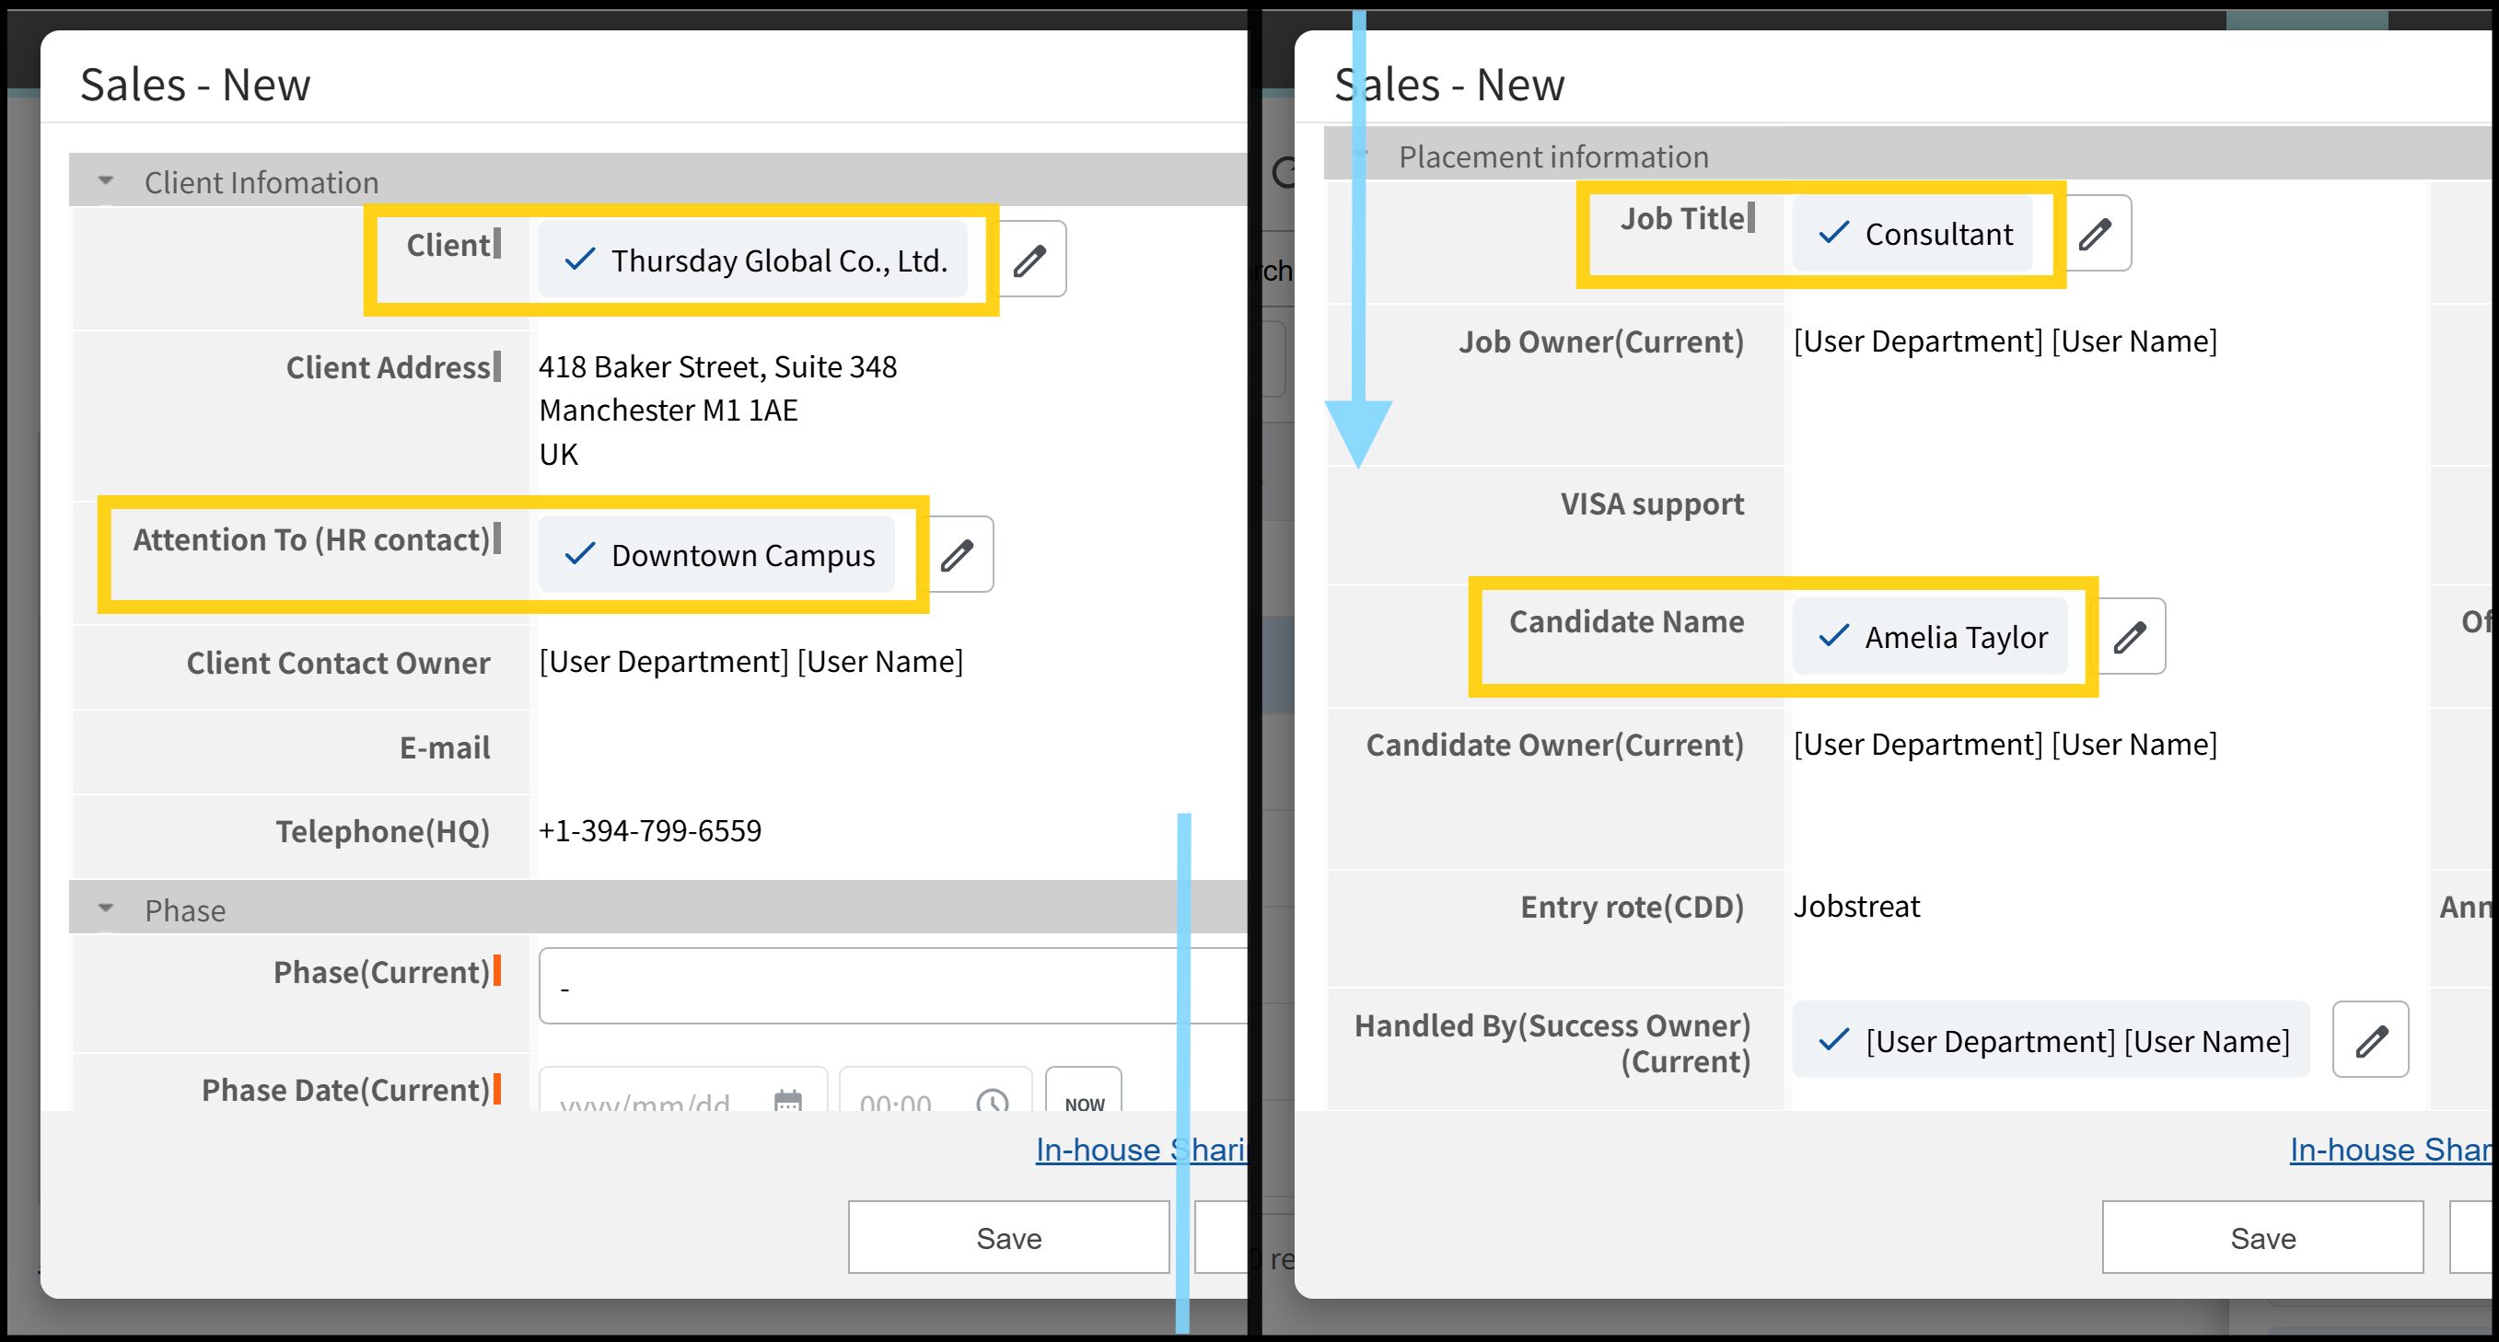Image resolution: width=2499 pixels, height=1342 pixels.
Task: Click pencil icon next to Job Title
Action: 2096,234
